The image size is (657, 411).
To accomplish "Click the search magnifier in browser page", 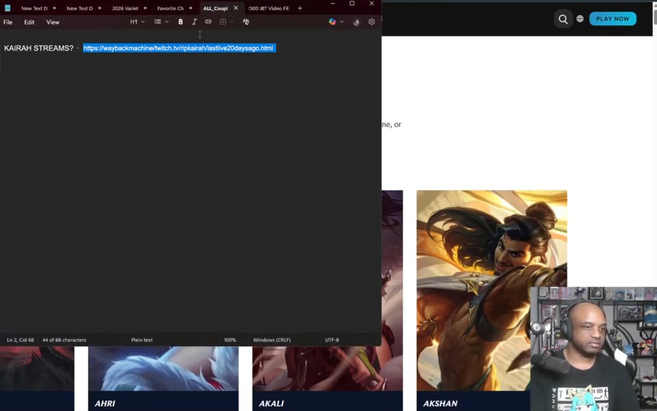I will [563, 19].
